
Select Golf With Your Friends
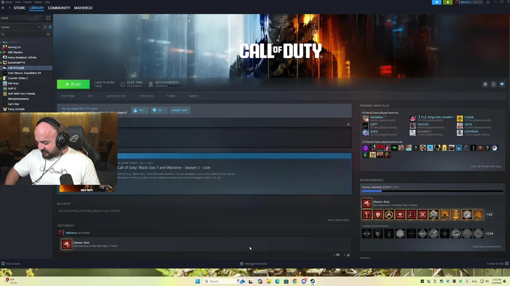click(x=22, y=94)
